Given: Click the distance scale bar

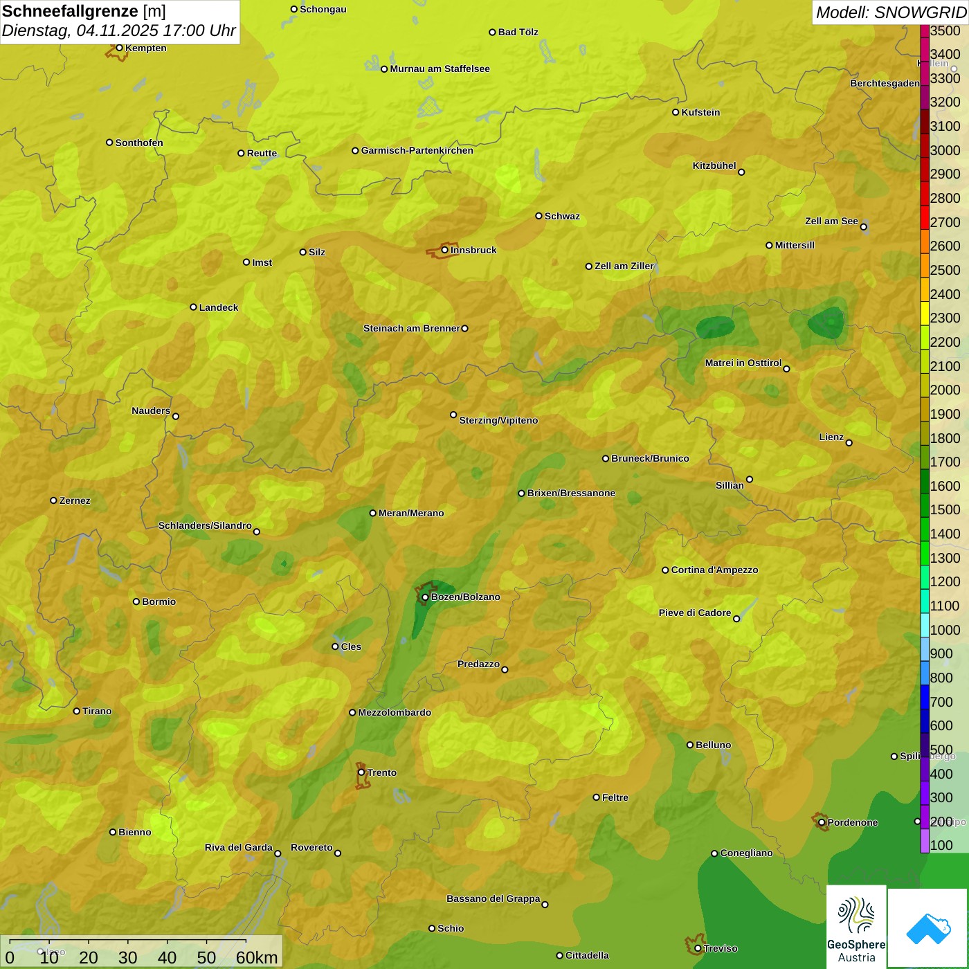Looking at the screenshot, I should (x=127, y=941).
